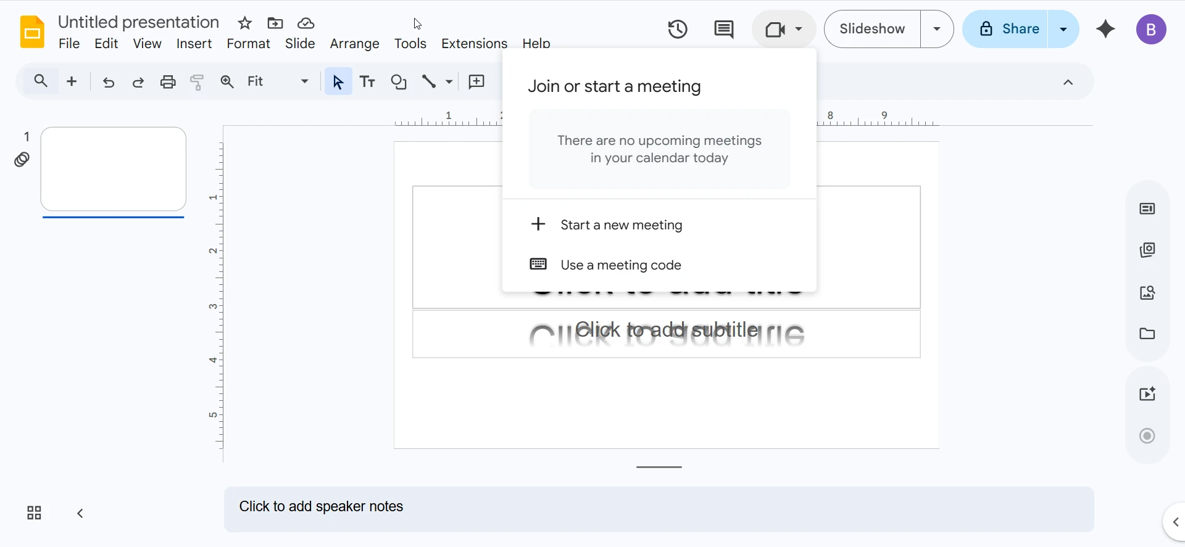Image resolution: width=1185 pixels, height=547 pixels.
Task: Open the Arrange menu
Action: [354, 44]
